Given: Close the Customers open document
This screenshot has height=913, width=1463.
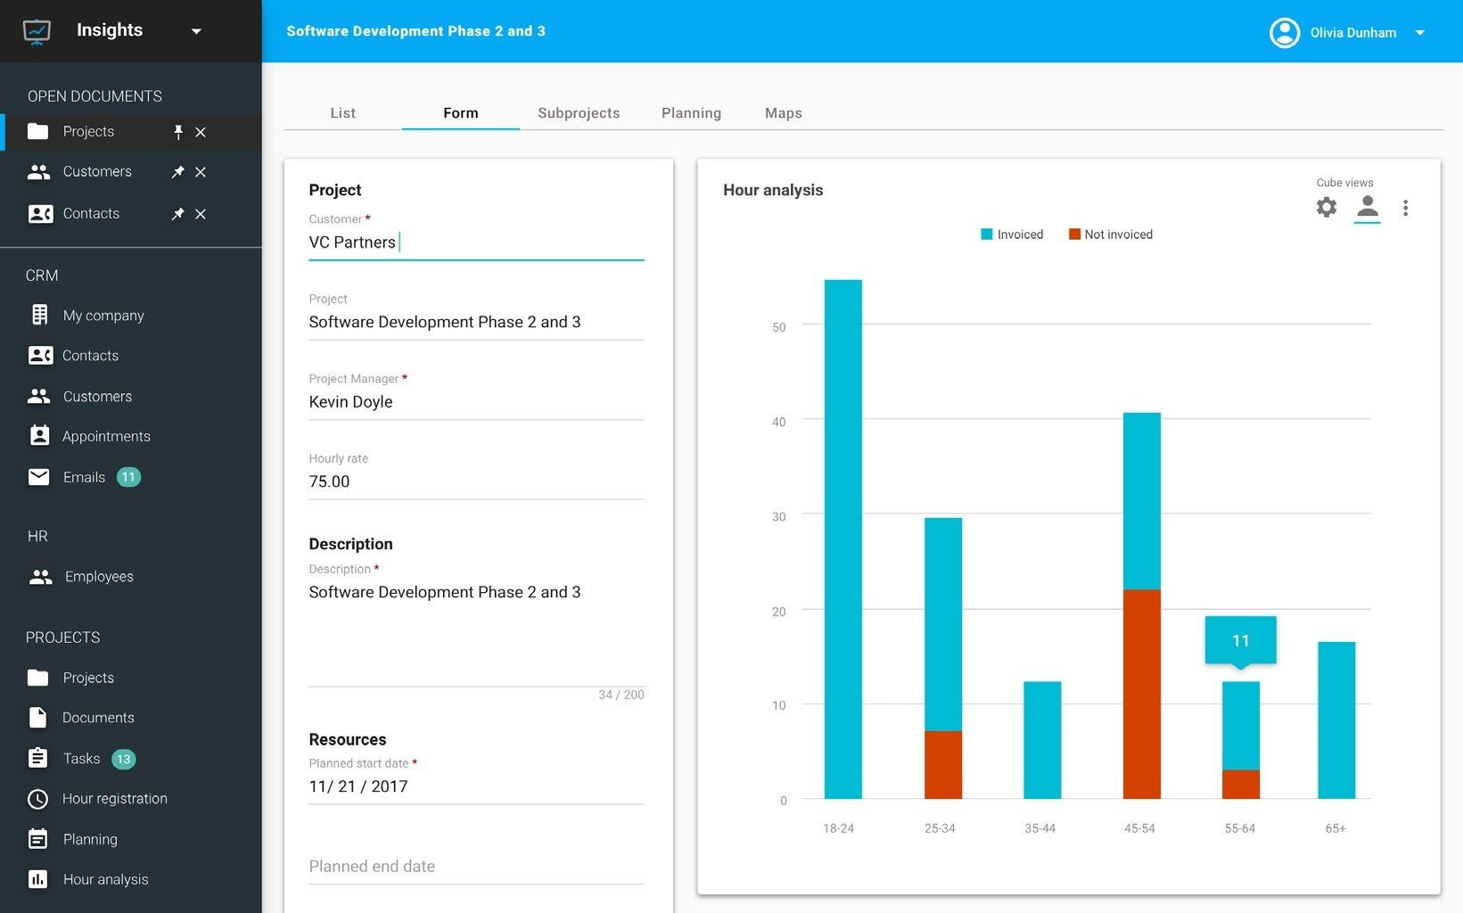Looking at the screenshot, I should click(201, 172).
